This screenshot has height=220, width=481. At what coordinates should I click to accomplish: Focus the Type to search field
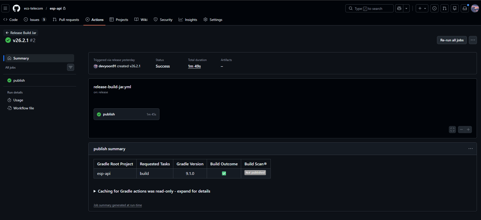pyautogui.click(x=369, y=8)
